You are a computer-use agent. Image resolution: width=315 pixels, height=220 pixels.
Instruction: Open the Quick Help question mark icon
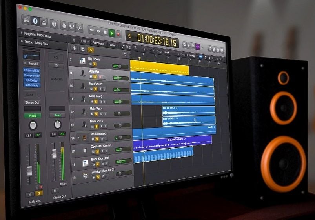(54, 24)
